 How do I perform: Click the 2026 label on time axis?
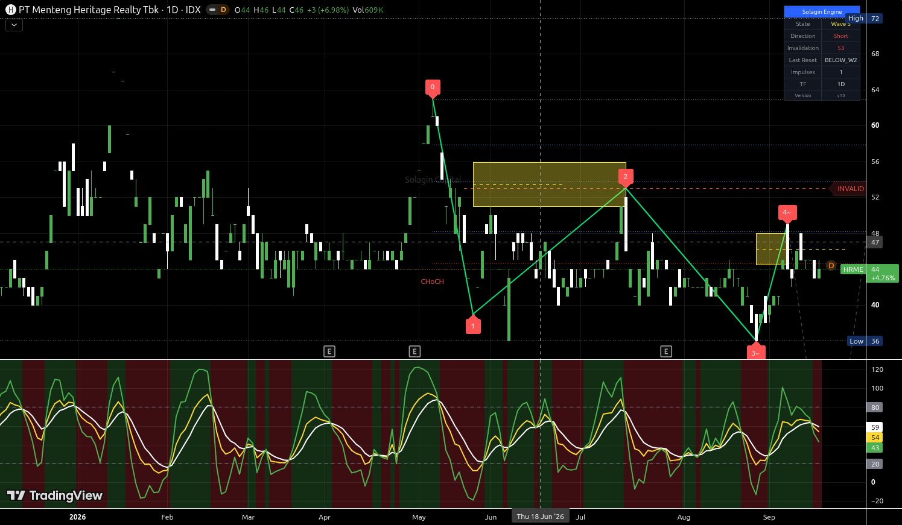pos(77,517)
